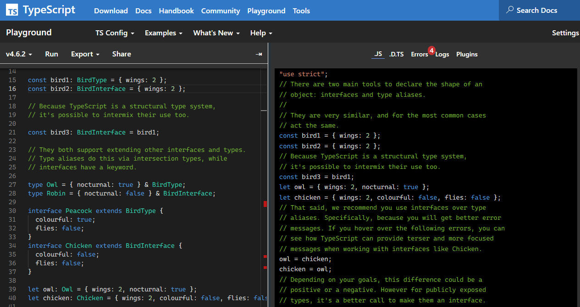Open the What's New dropdown
Viewport: 580px width, 307px height.
coord(216,33)
